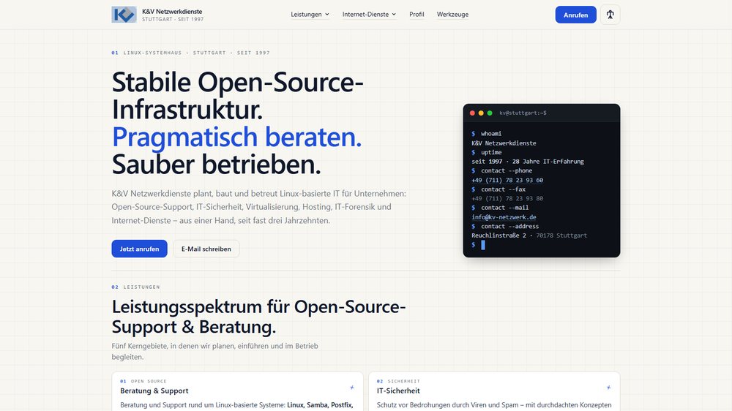Click the K&V logo icon
732x411 pixels.
124,15
